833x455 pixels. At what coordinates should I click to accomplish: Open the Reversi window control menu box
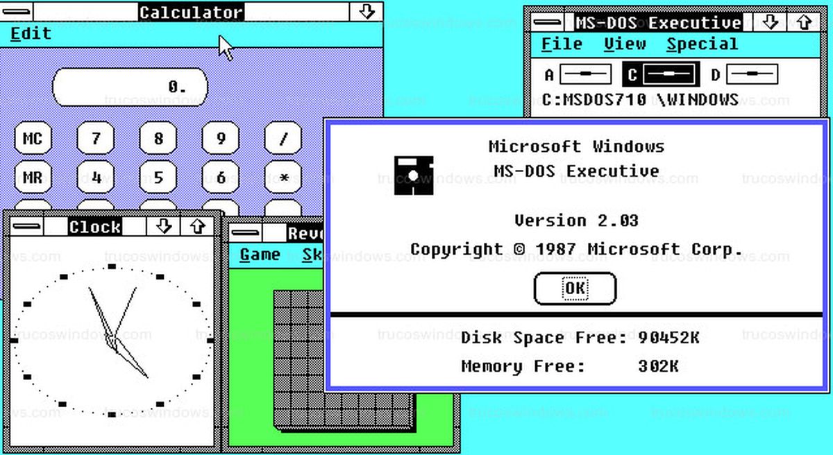[246, 233]
